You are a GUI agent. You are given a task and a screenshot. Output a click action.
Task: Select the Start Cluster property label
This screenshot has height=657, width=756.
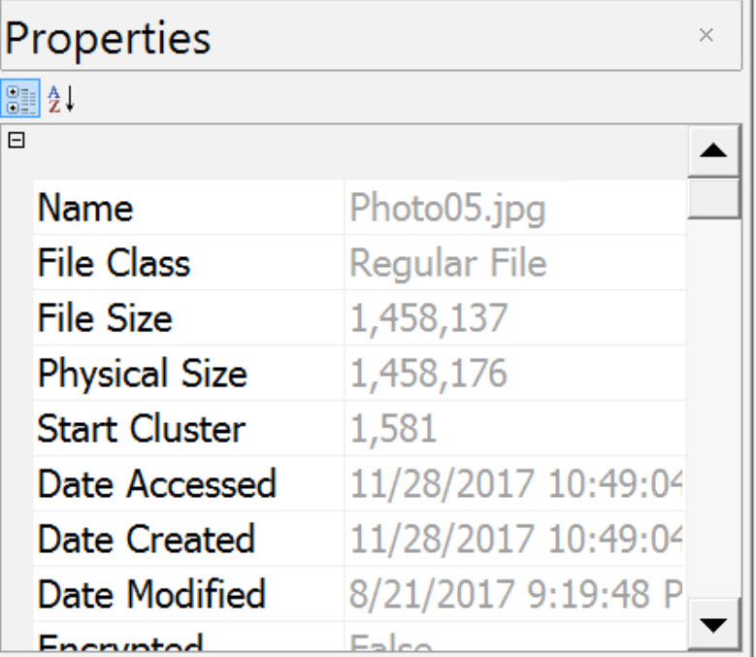[x=141, y=429]
